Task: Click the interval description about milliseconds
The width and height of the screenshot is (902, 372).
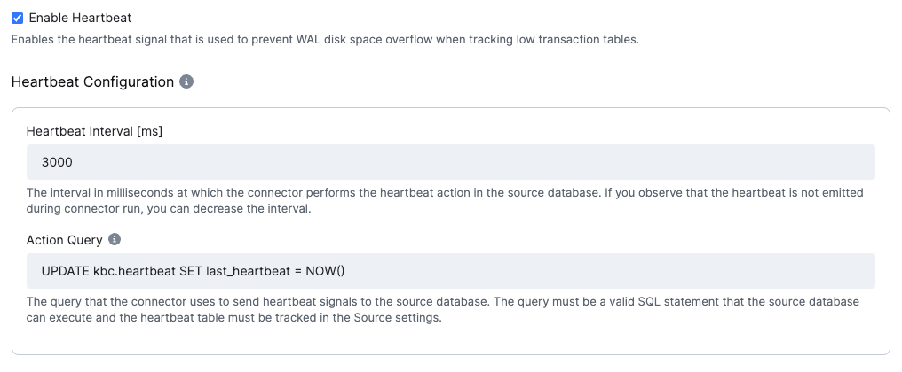Action: [445, 200]
